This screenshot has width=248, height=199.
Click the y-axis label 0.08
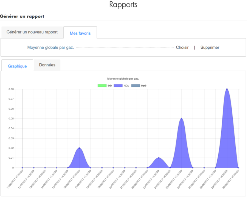(11, 89)
